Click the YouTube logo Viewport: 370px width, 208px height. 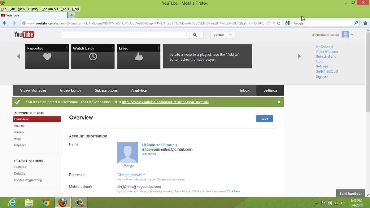tap(24, 35)
